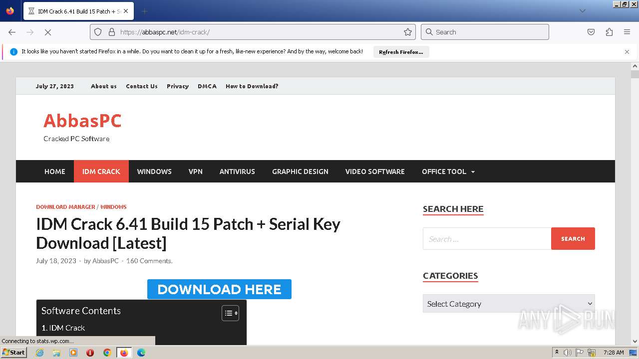This screenshot has height=359, width=639.
Task: Go back to the previous page
Action: coord(12,32)
